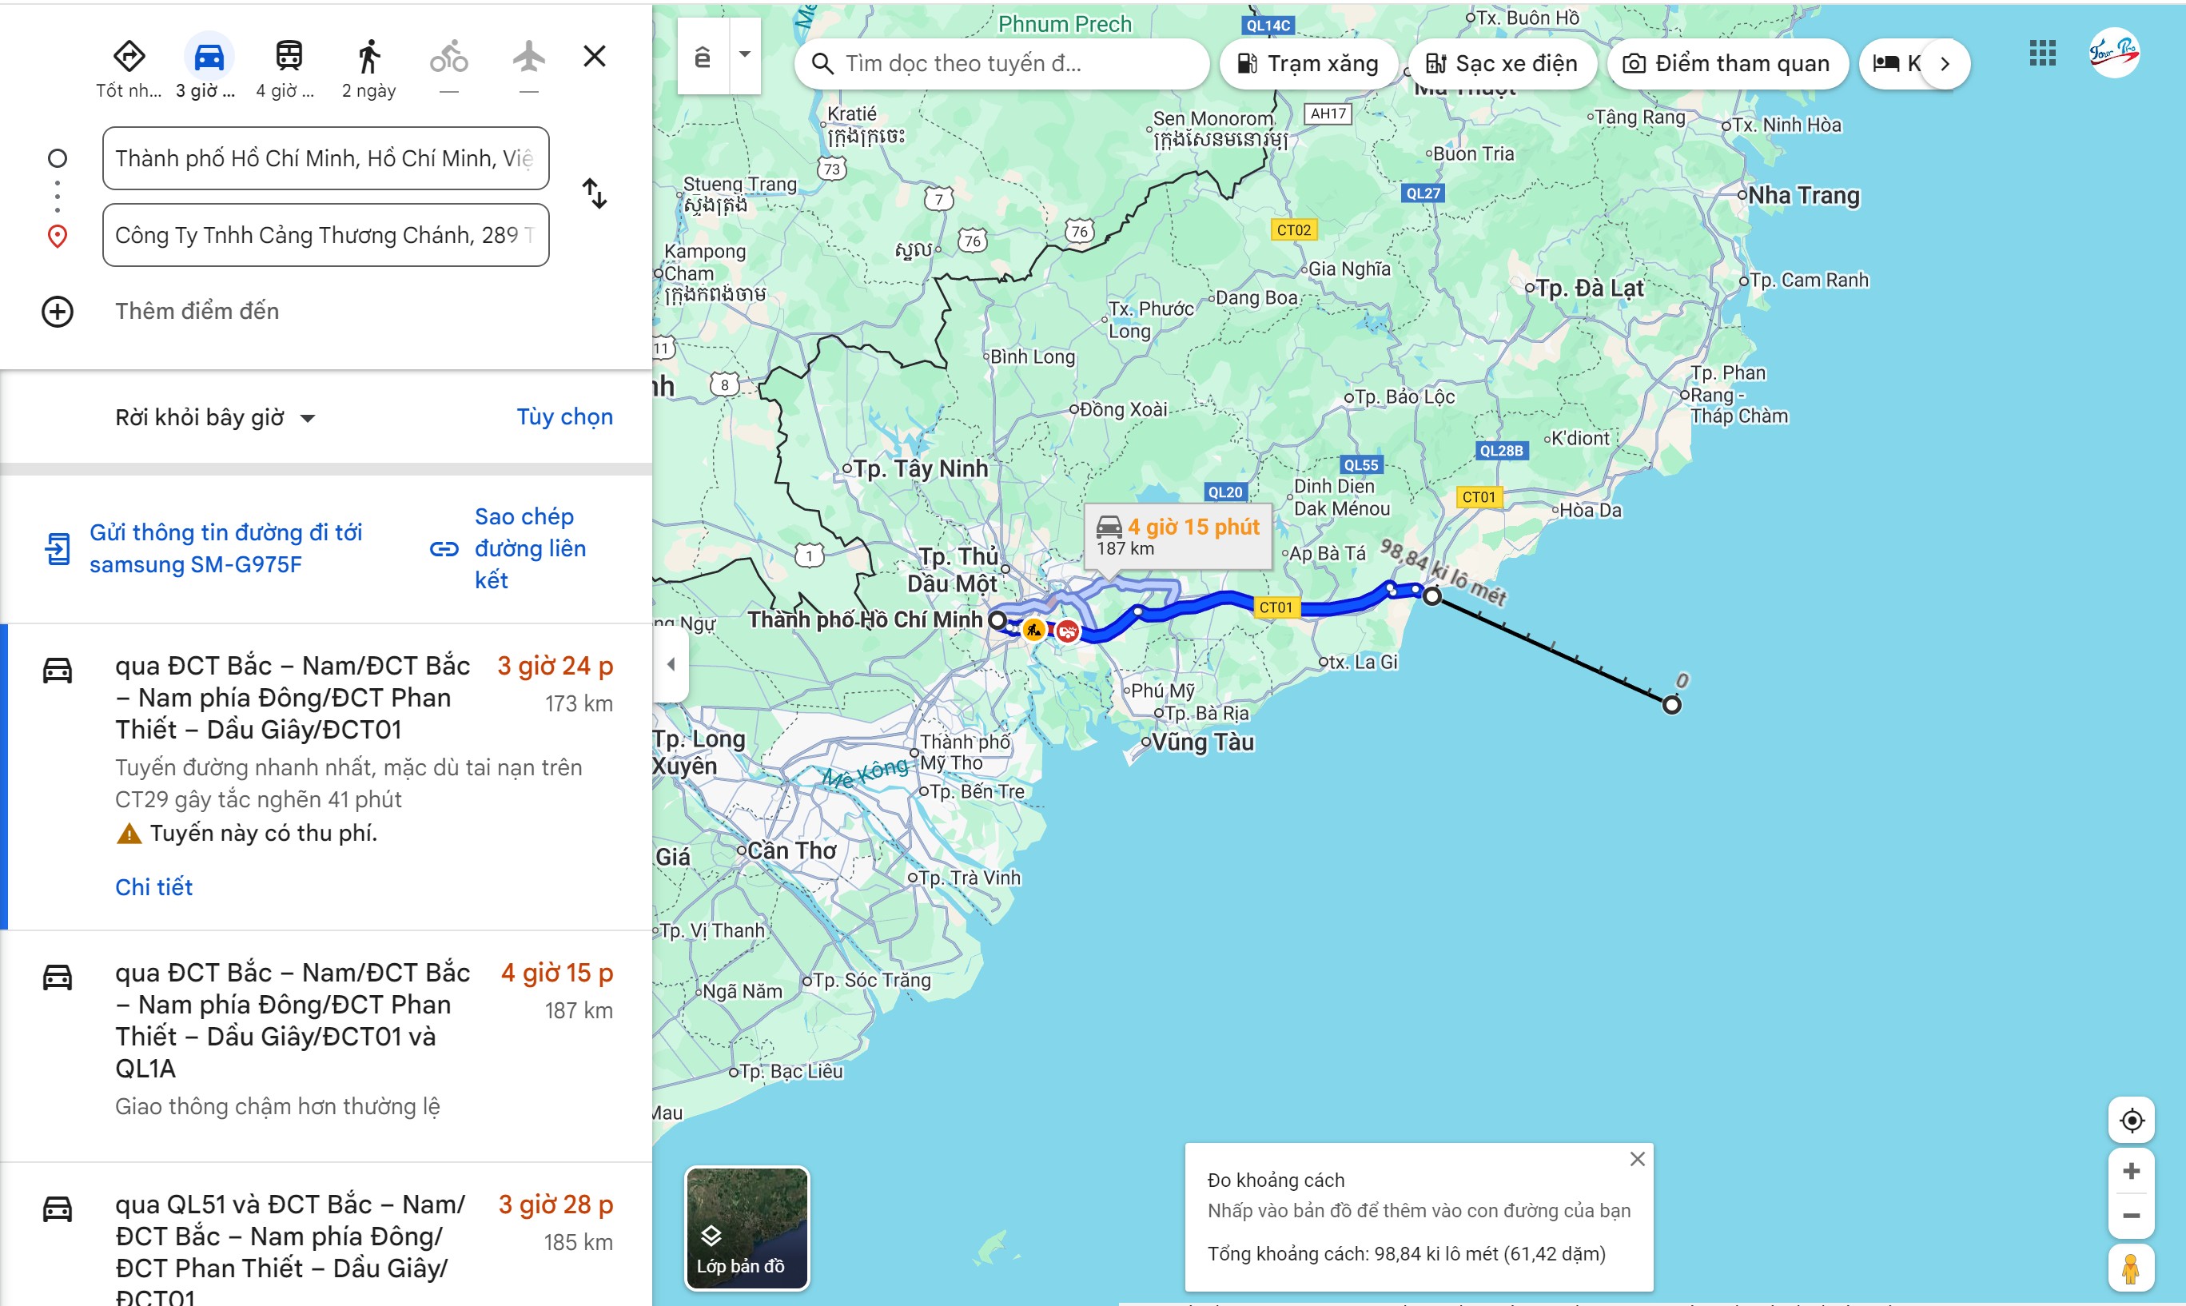Choose the walking travel mode icon

[x=368, y=58]
